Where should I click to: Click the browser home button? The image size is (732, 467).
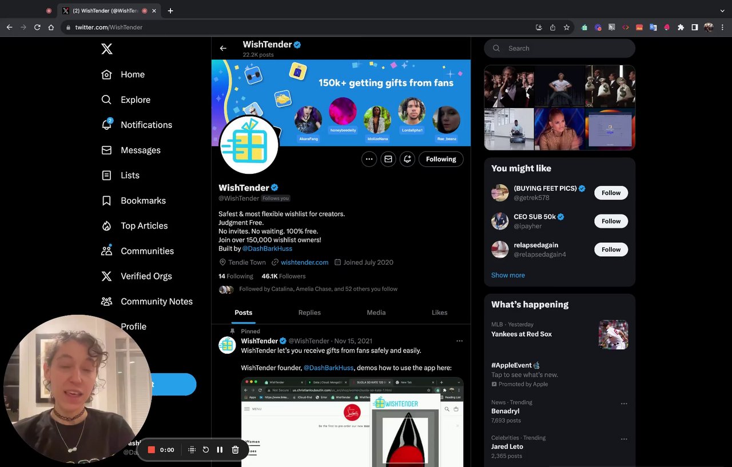pos(51,27)
